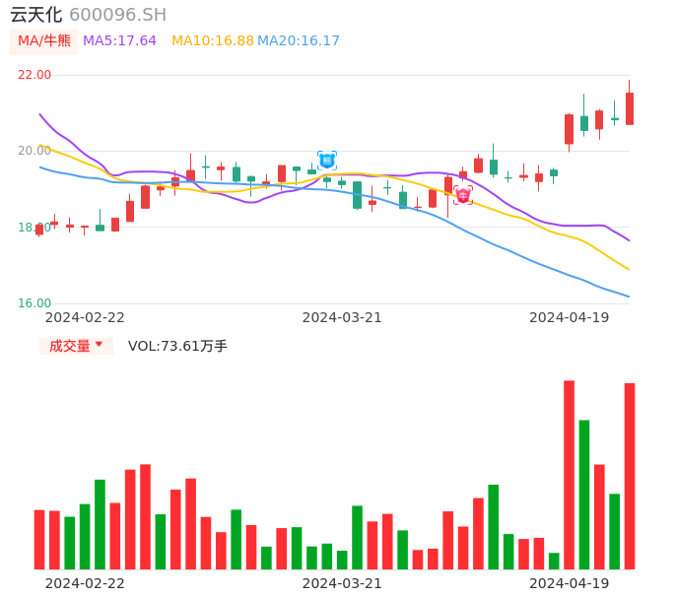The image size is (676, 597).
Task: Click the blue bear signal marker icon
Action: point(327,161)
